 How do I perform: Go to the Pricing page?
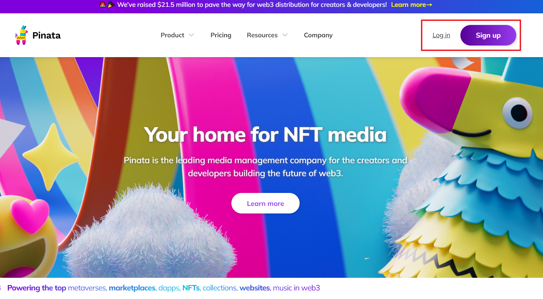pos(221,35)
